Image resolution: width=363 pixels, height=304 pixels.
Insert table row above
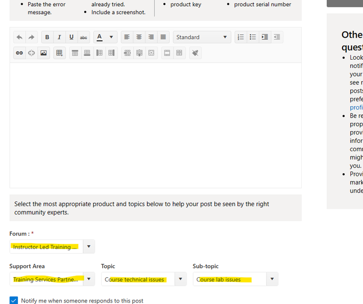tap(75, 53)
